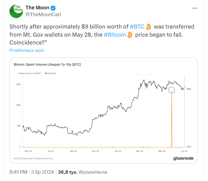Image resolution: width=208 pixels, height=181 pixels.
Task: Open the @TheMoonCarl handle
Action: (x=43, y=14)
